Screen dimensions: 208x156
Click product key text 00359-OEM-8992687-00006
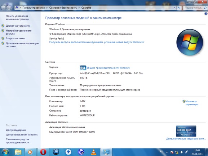click(x=80, y=132)
